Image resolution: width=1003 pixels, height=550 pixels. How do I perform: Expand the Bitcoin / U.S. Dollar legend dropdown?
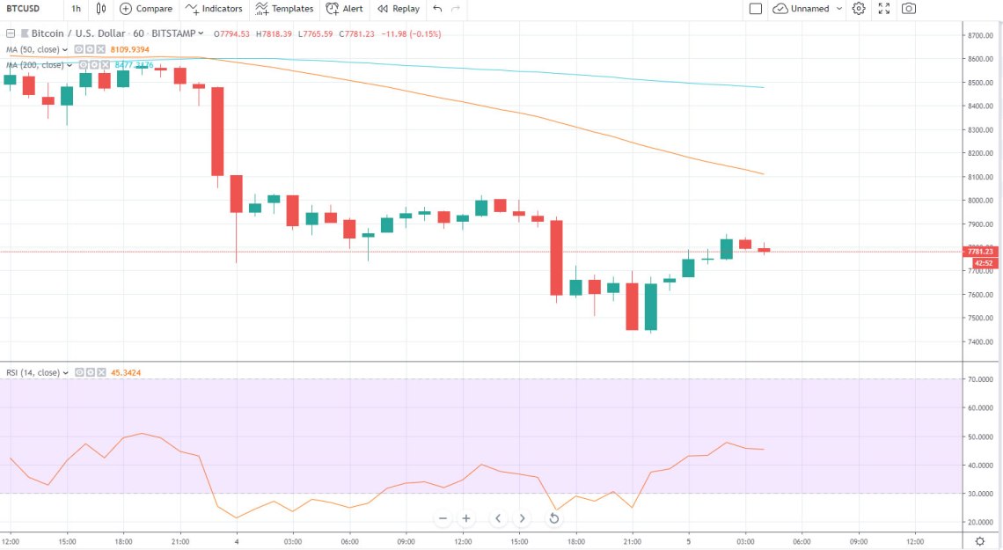(200, 33)
